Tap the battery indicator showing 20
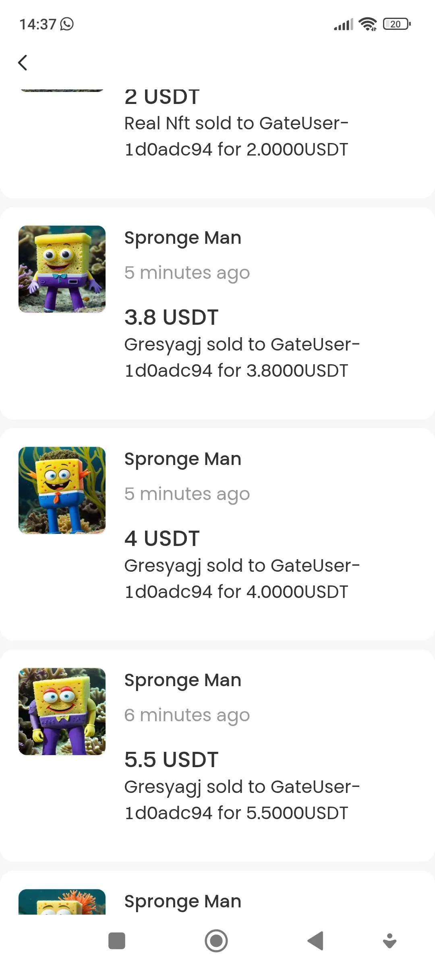Viewport: 435px width, 967px height. 397,24
